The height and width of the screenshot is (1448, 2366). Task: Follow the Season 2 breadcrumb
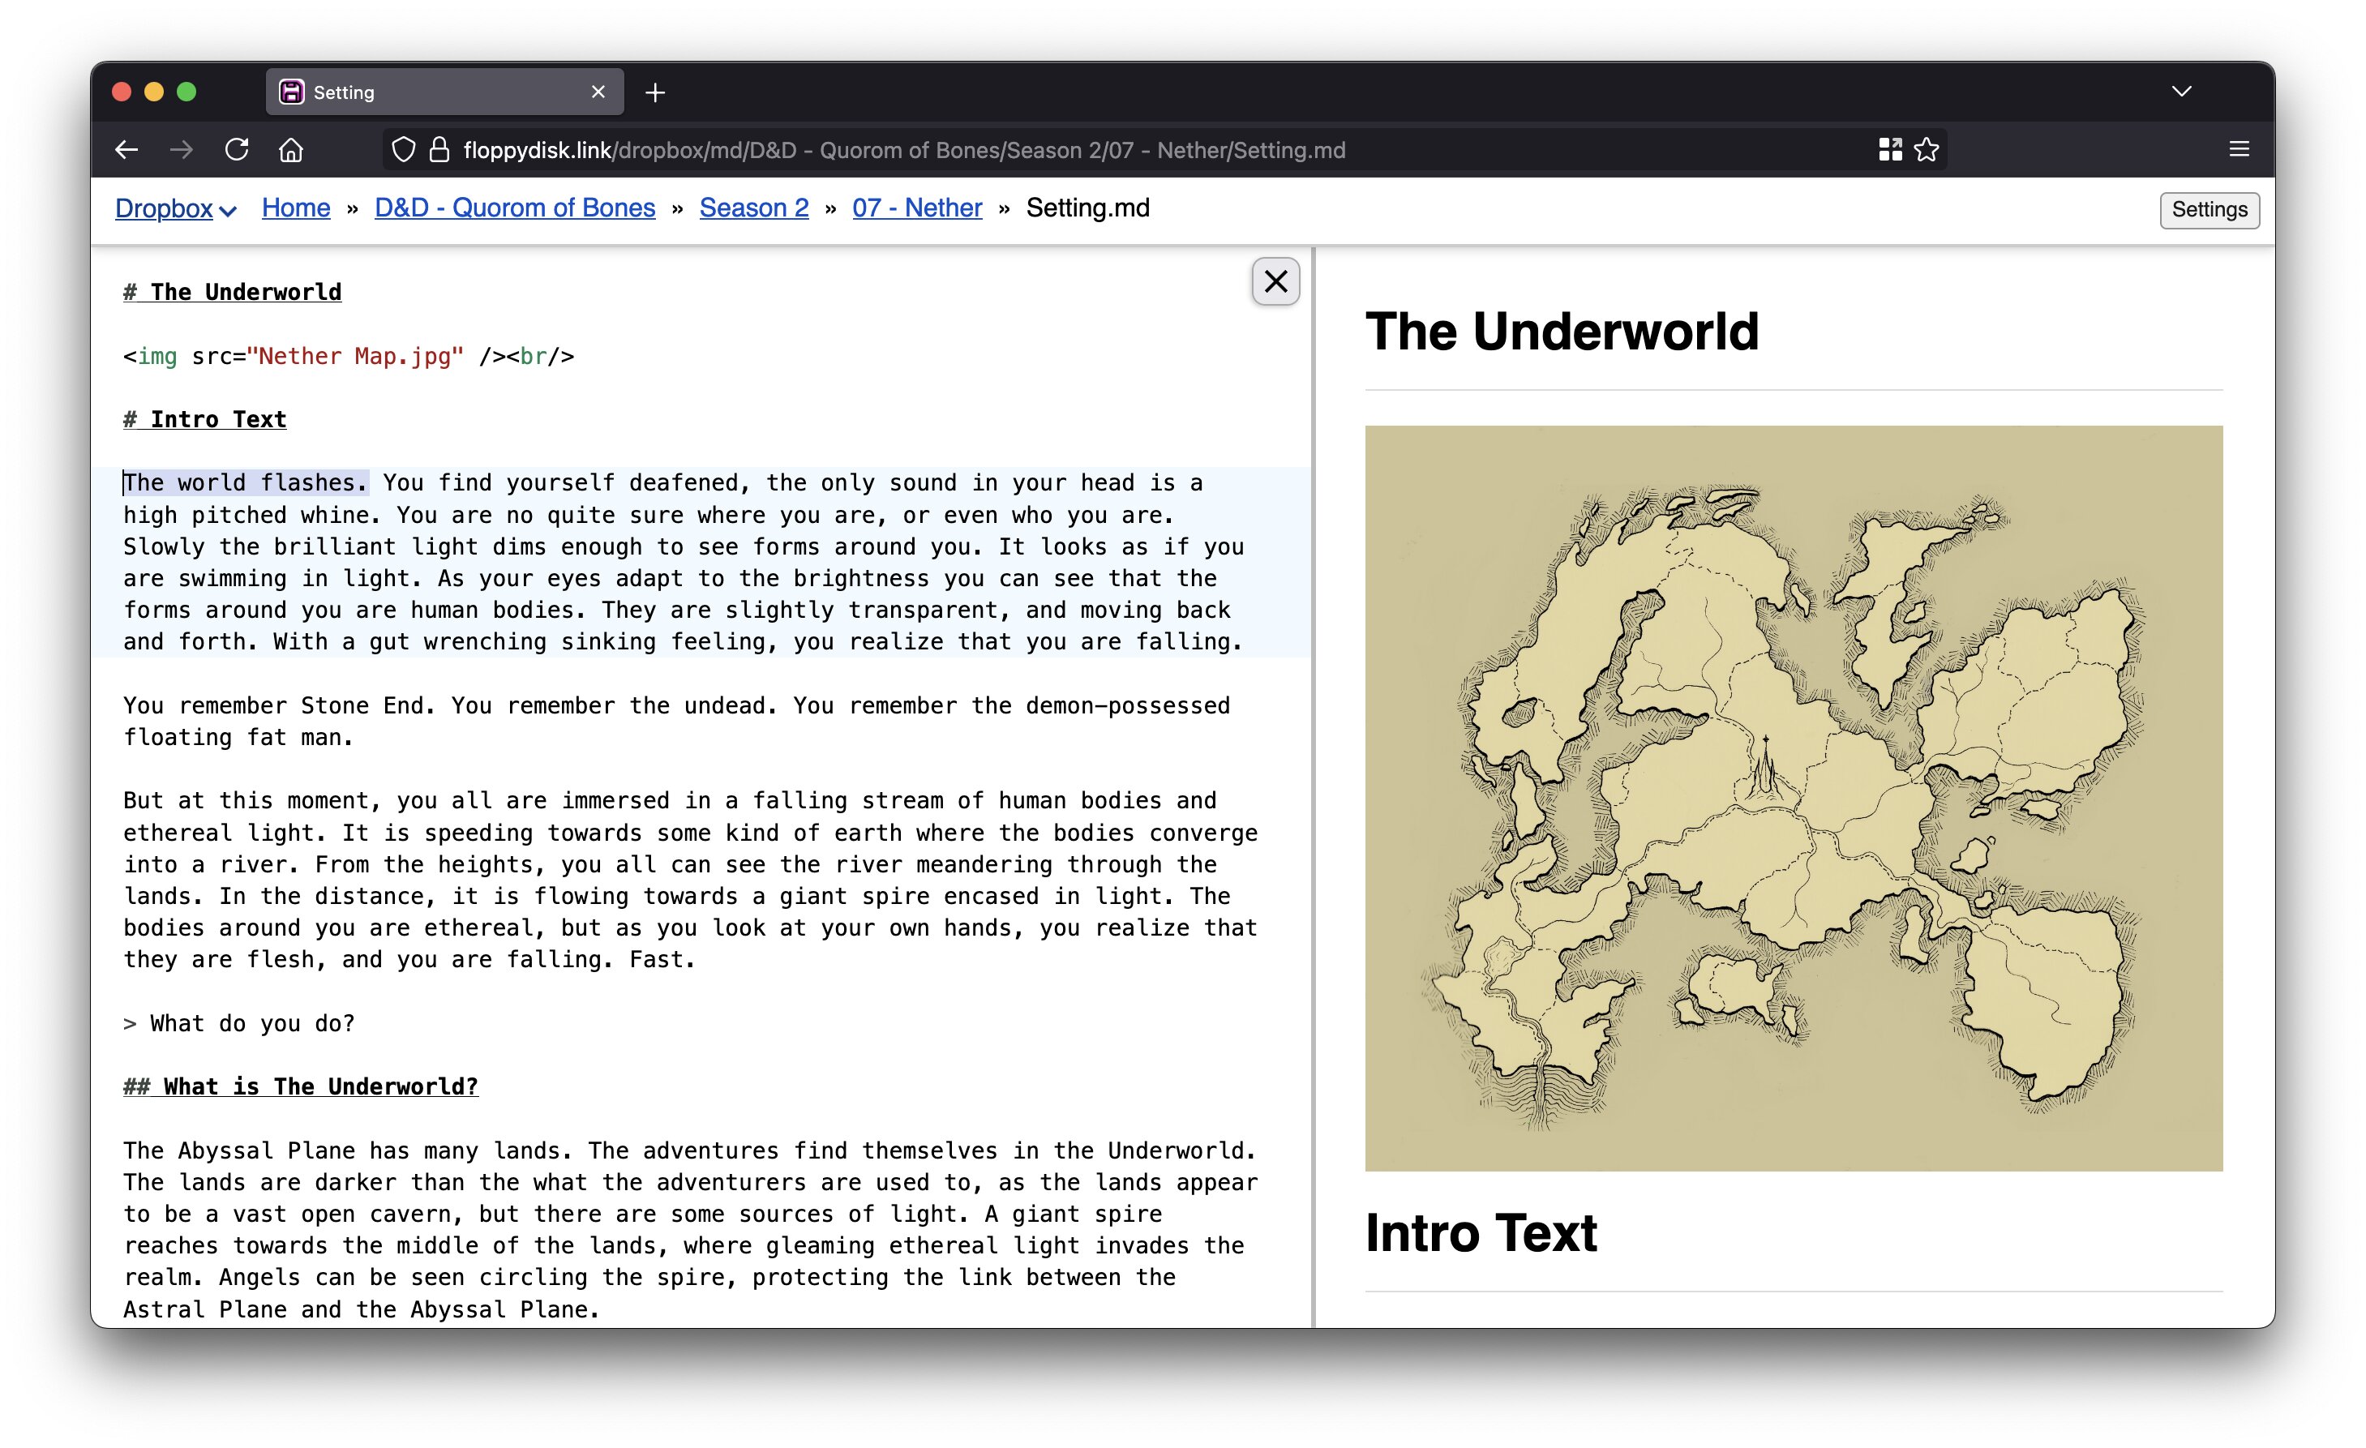[754, 208]
